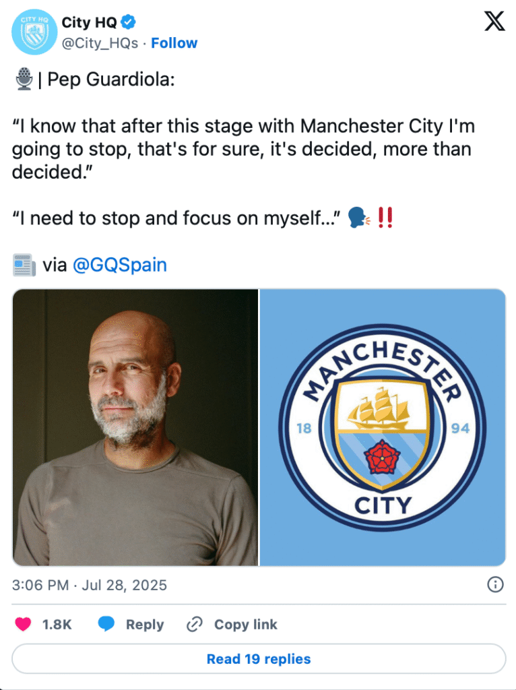Click the newspaper emoji before via

coord(24,265)
